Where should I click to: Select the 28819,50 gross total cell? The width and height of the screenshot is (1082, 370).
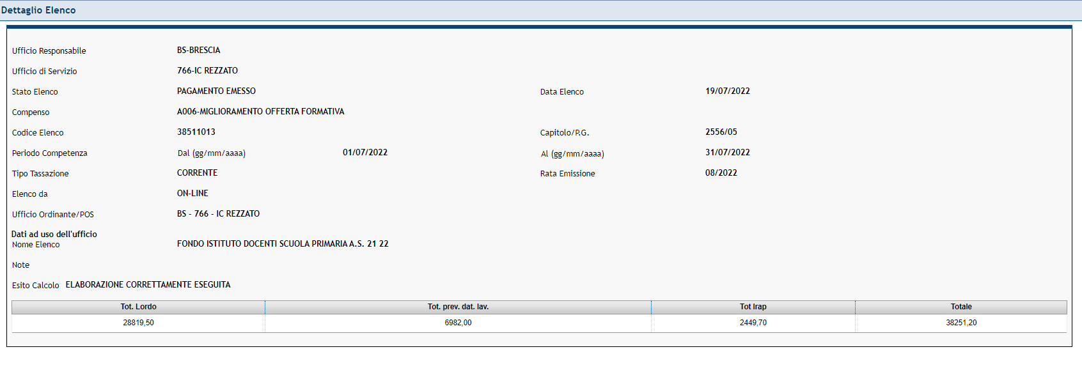138,323
